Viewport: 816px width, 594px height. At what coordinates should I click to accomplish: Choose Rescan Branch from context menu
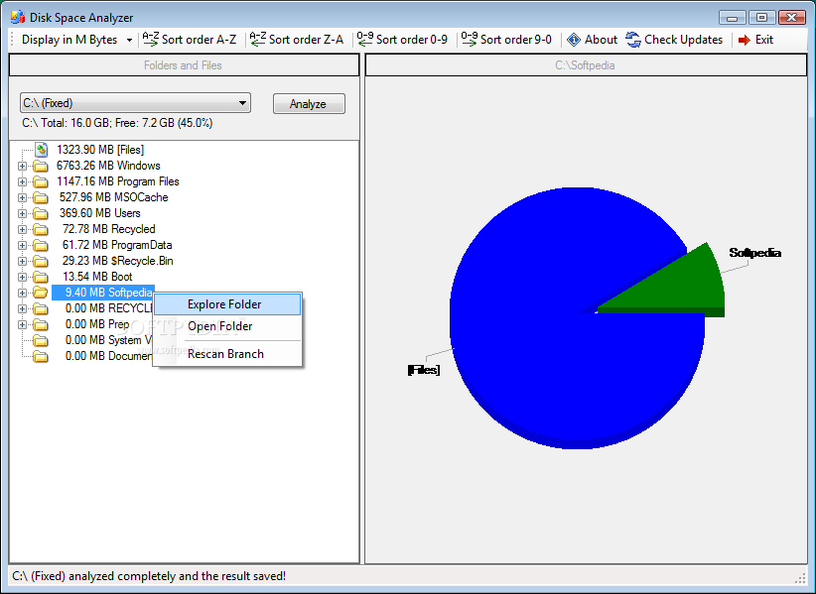click(227, 354)
